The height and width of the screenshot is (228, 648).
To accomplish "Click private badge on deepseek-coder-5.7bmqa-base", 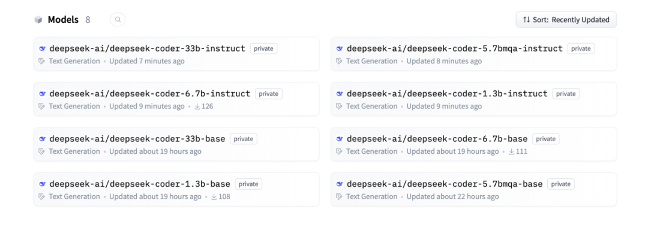I will point(561,184).
